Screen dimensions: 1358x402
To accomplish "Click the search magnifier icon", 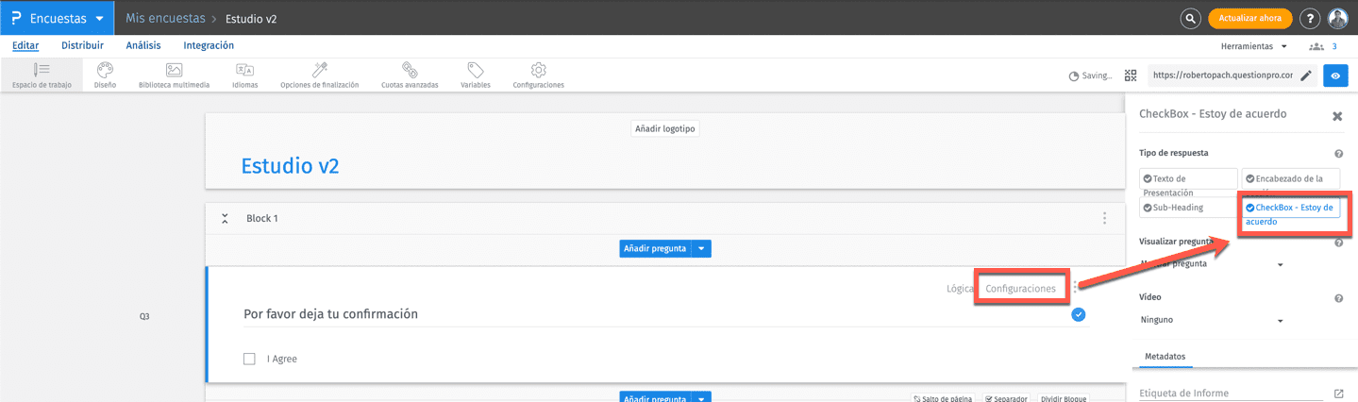I will coord(1191,18).
